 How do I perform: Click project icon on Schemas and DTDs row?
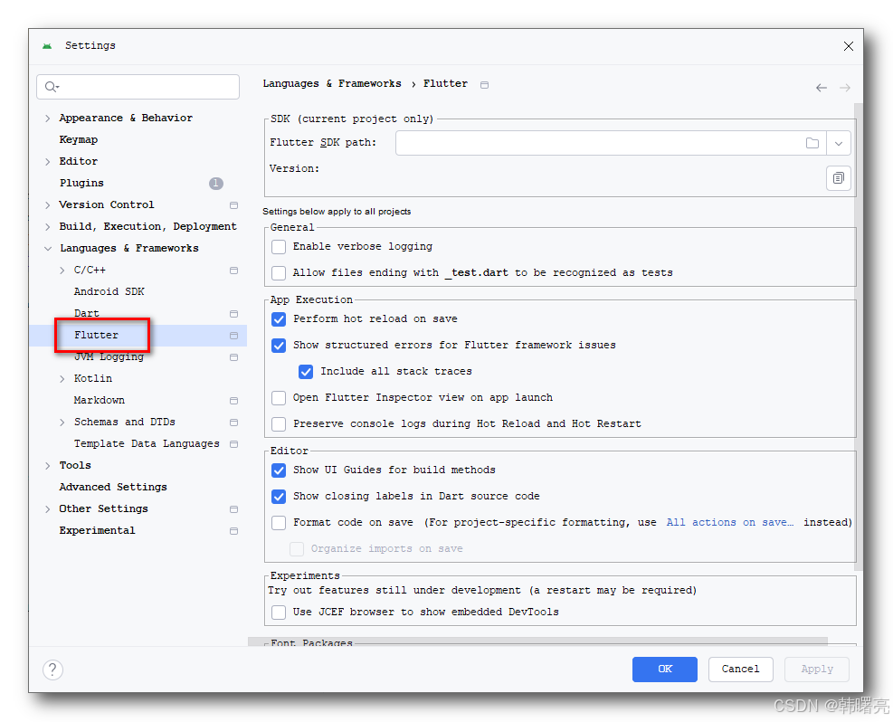[233, 423]
